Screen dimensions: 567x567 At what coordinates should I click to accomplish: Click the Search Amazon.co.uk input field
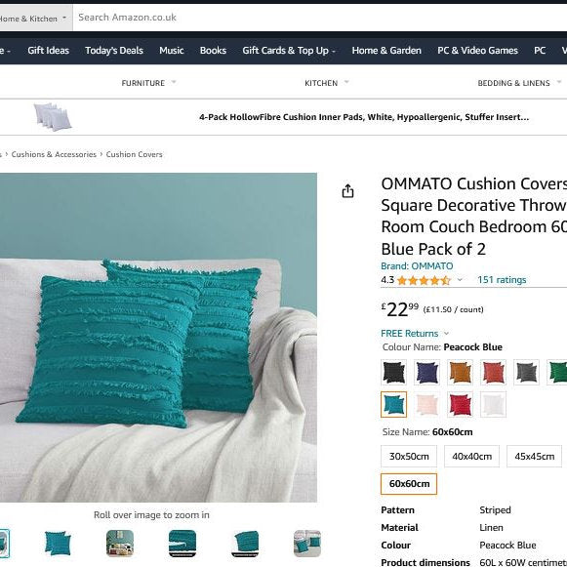tap(320, 18)
